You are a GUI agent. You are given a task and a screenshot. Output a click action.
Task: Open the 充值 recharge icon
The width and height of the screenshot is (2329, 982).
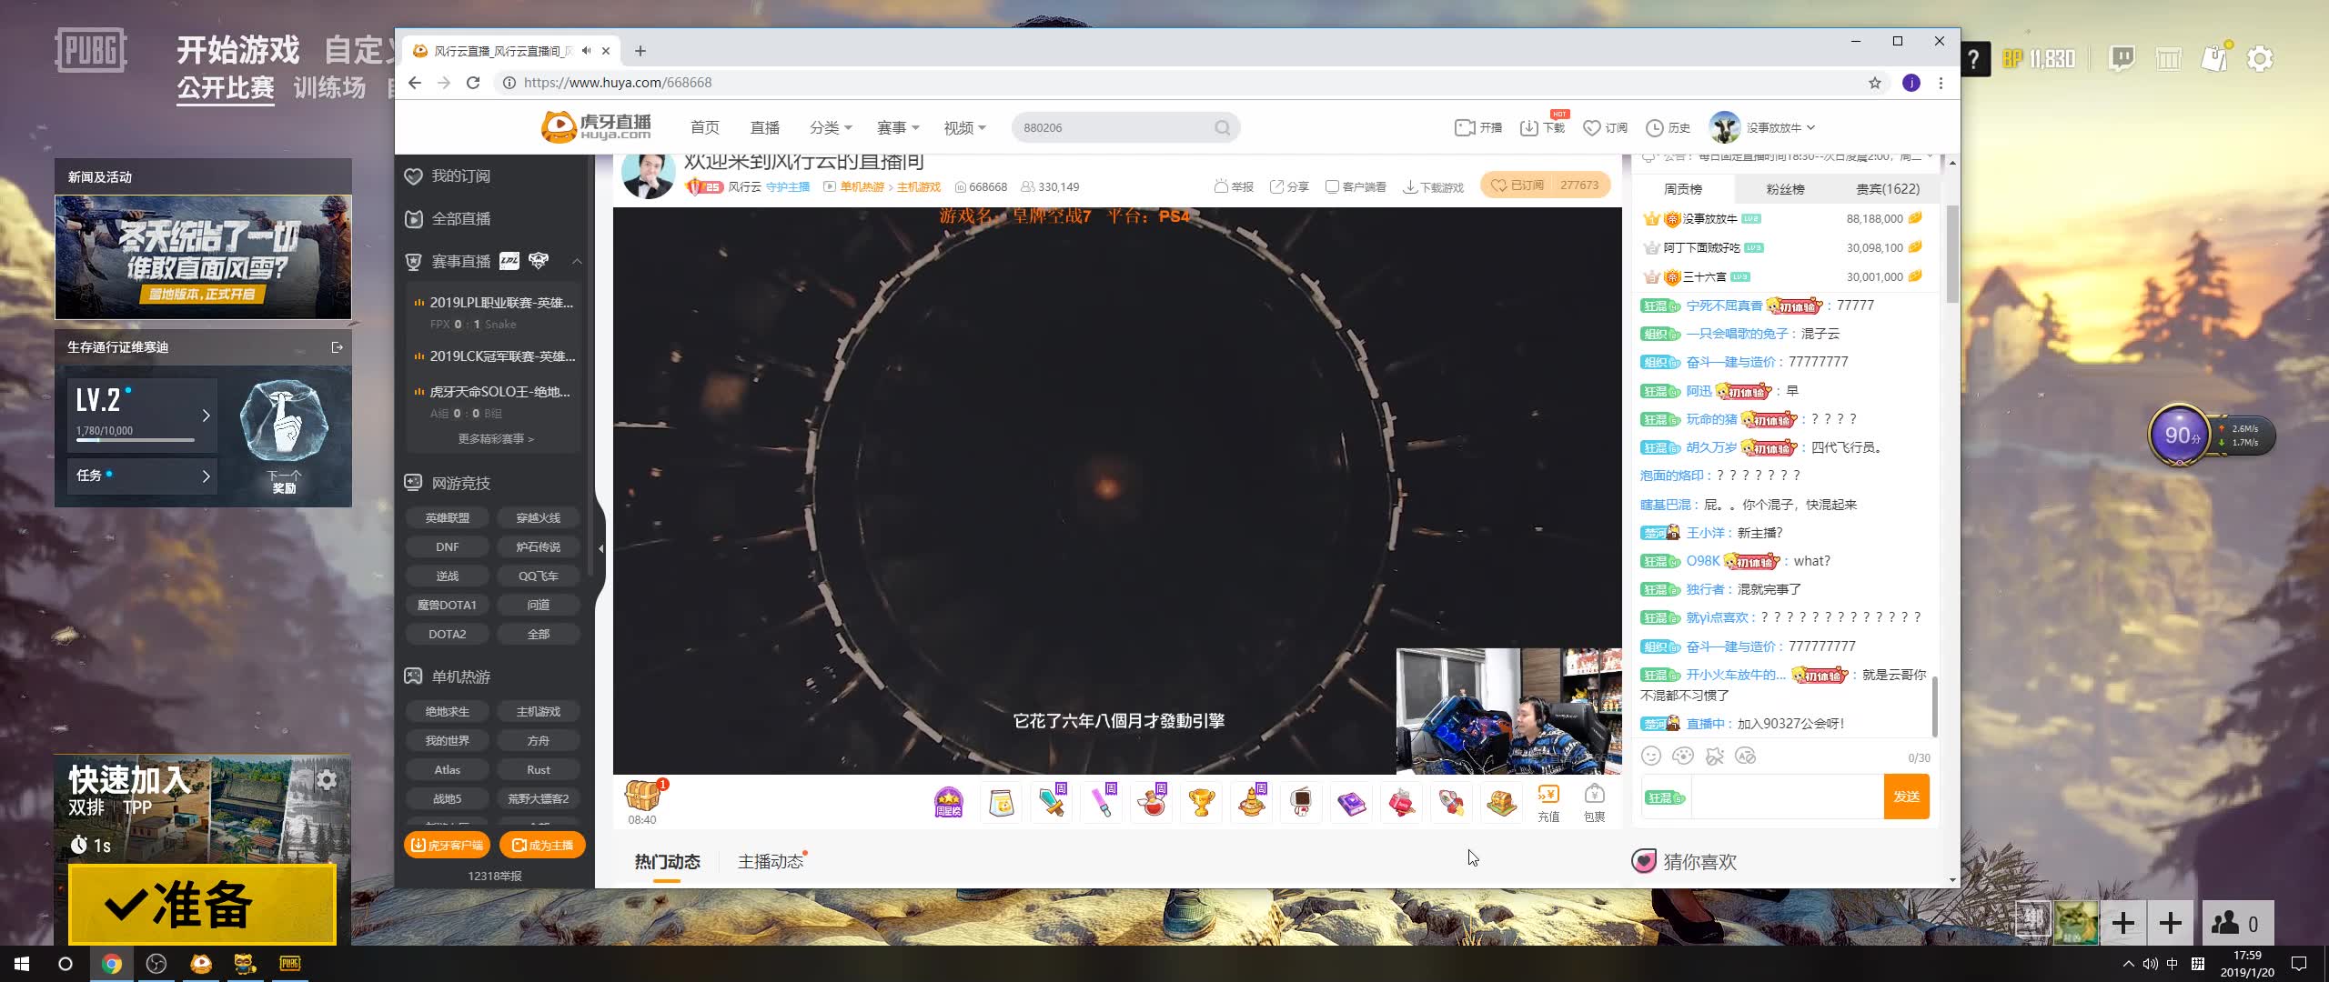1548,803
